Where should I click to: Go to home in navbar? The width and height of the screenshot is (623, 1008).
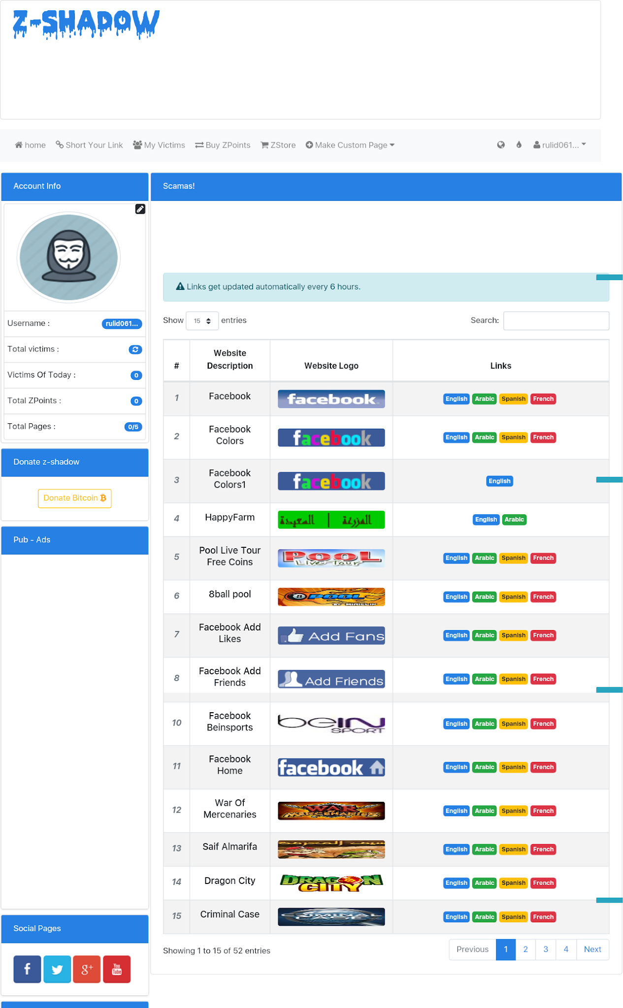pos(30,145)
